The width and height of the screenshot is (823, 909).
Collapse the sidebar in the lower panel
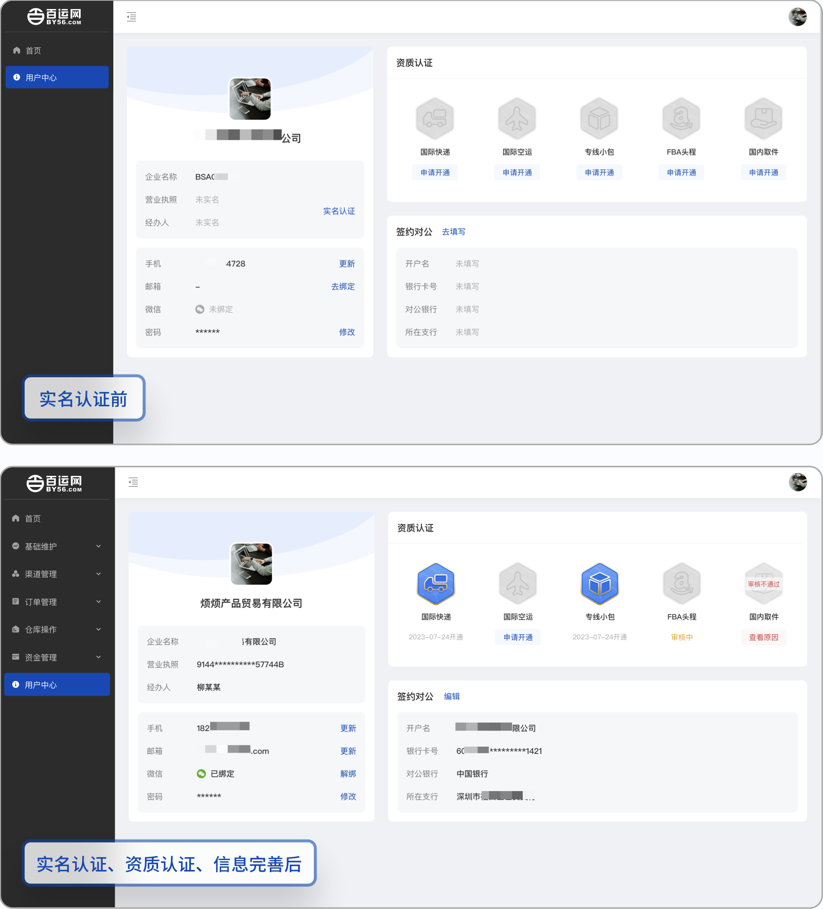(133, 482)
